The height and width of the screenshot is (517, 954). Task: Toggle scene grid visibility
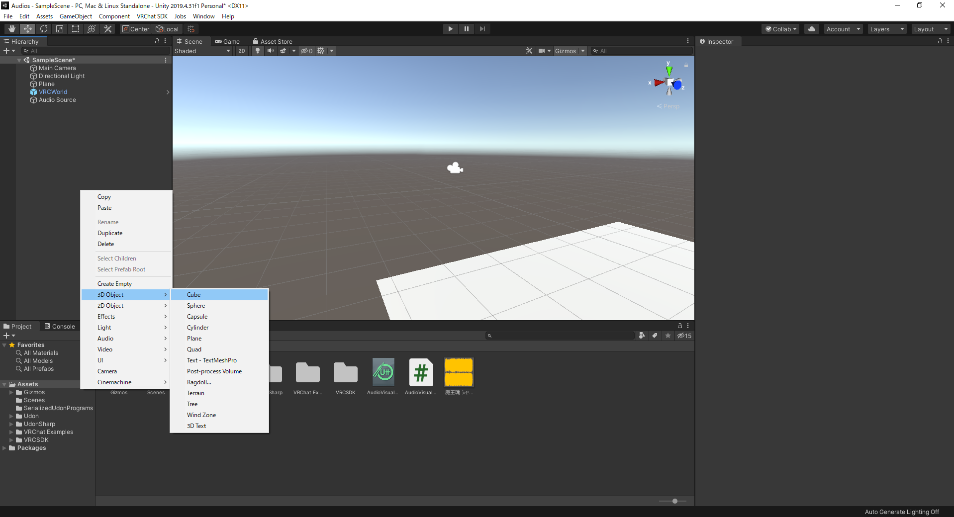pos(321,51)
